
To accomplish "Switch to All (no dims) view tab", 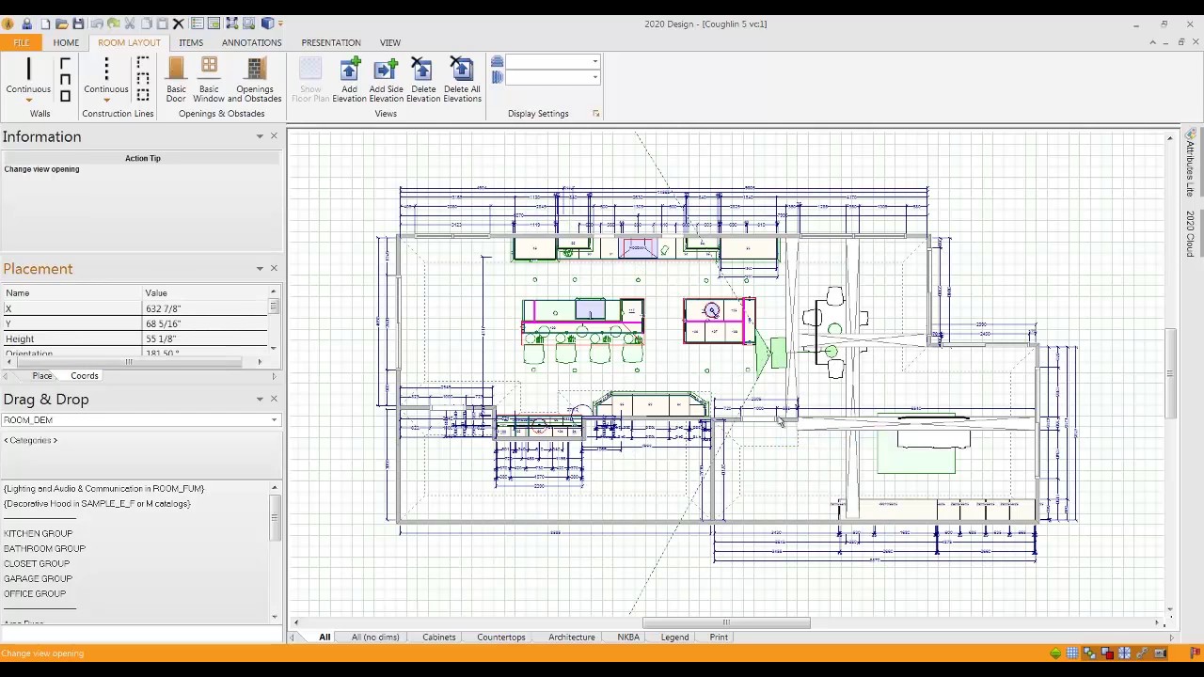I will tap(375, 637).
